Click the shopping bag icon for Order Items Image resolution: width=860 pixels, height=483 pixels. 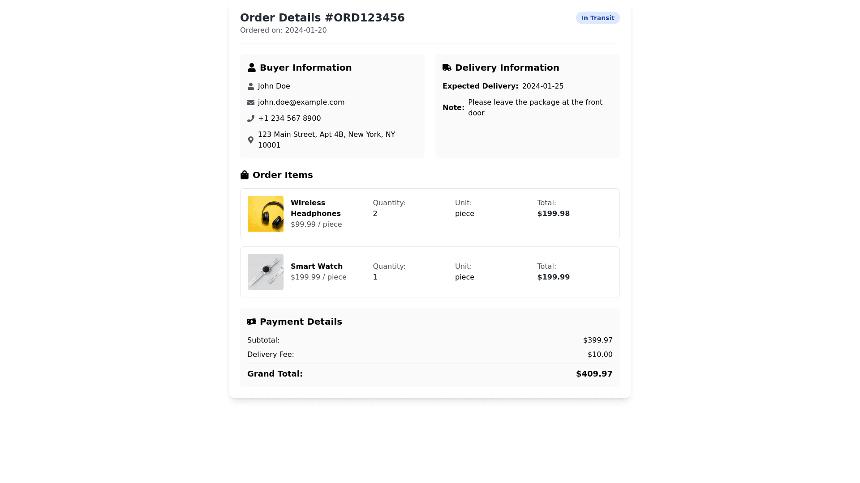[x=245, y=175]
